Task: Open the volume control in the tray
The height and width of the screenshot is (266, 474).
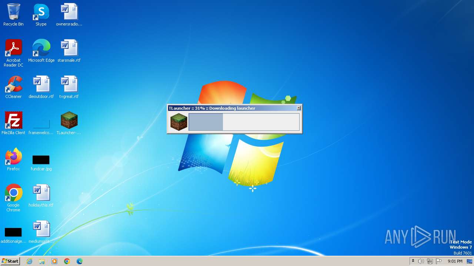Action: [x=421, y=261]
